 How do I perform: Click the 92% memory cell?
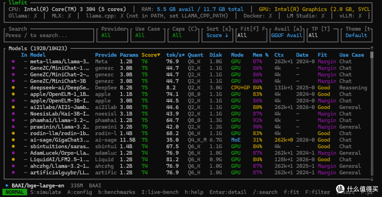click(257, 120)
